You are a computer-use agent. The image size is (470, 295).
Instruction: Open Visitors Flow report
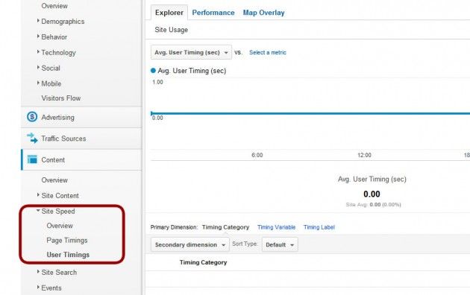point(61,98)
